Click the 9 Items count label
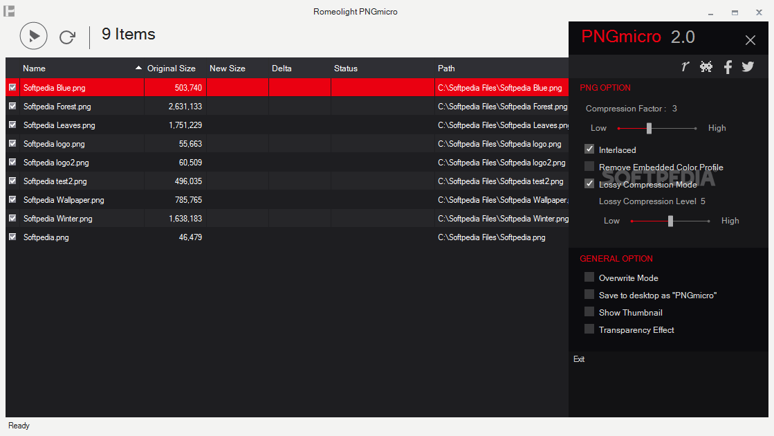The height and width of the screenshot is (436, 774). coord(129,34)
